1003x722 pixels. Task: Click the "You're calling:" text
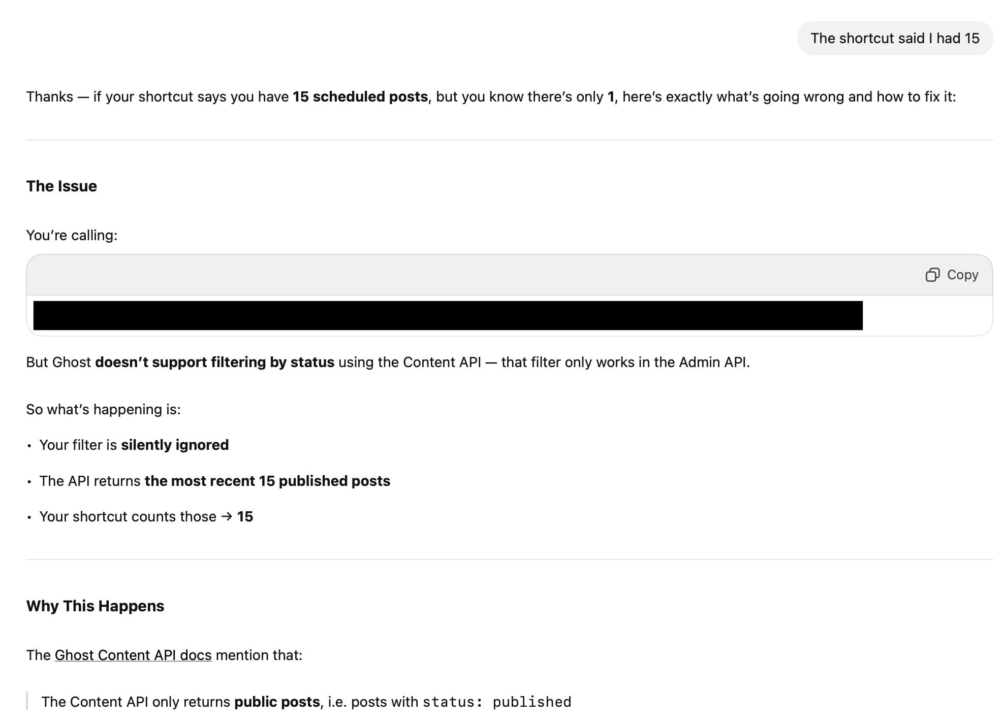tap(72, 235)
